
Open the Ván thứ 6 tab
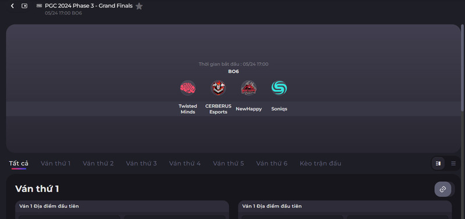(271, 163)
